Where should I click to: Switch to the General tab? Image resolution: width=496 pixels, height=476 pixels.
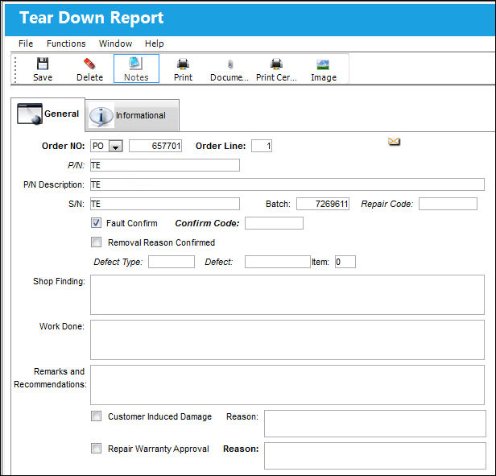click(x=48, y=114)
